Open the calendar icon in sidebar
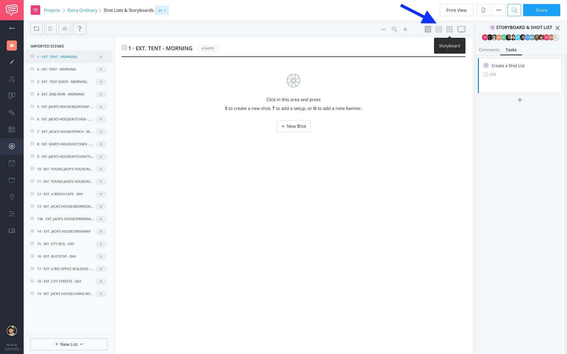The width and height of the screenshot is (567, 354). point(12,163)
